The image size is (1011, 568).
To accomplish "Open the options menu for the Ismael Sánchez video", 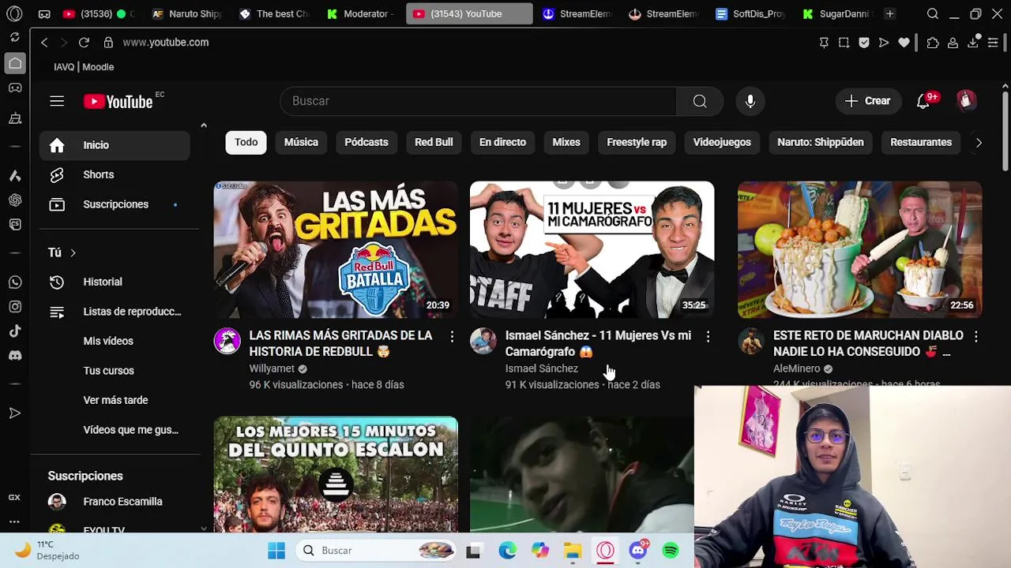I will coord(708,337).
